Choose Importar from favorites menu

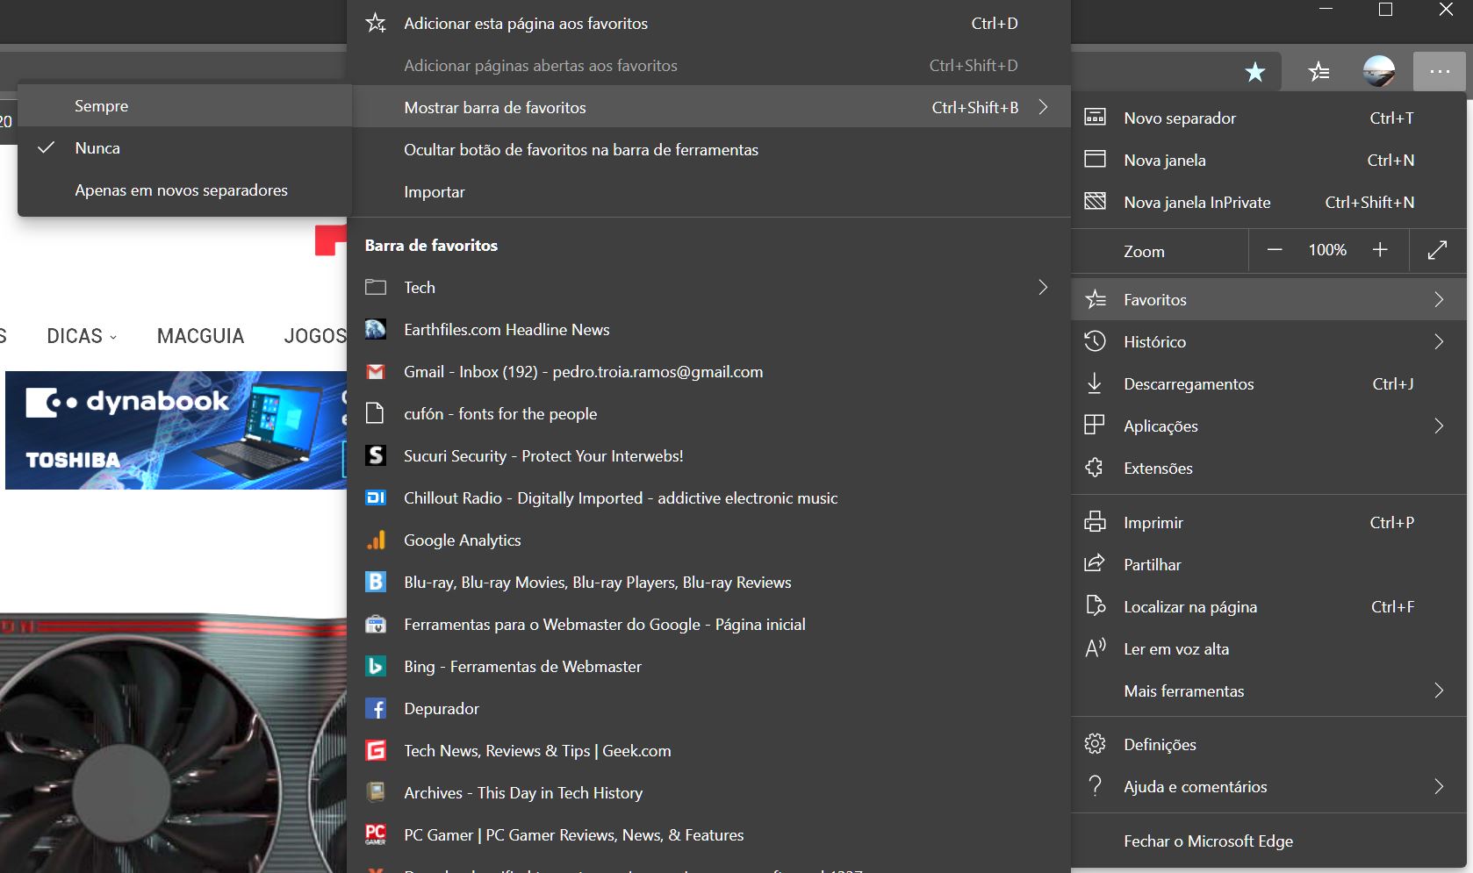(x=709, y=191)
